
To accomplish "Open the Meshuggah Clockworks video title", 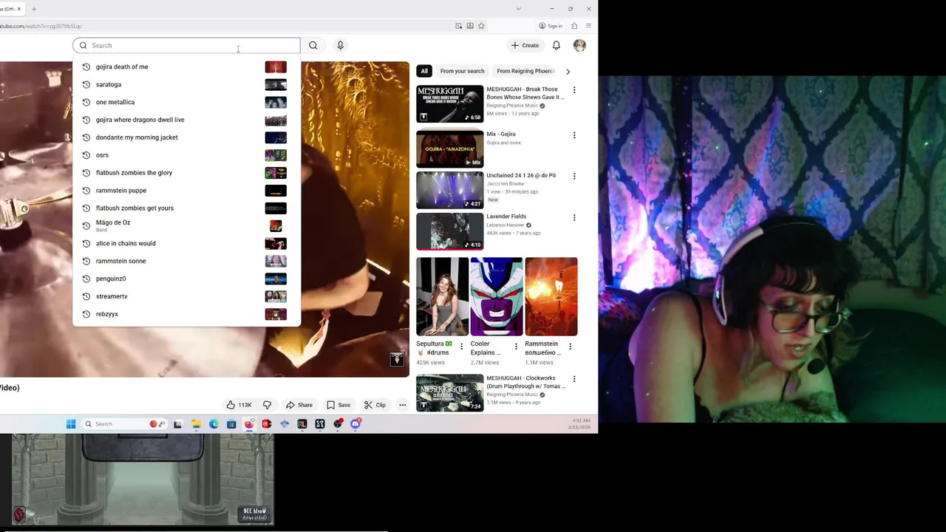I will coord(525,382).
